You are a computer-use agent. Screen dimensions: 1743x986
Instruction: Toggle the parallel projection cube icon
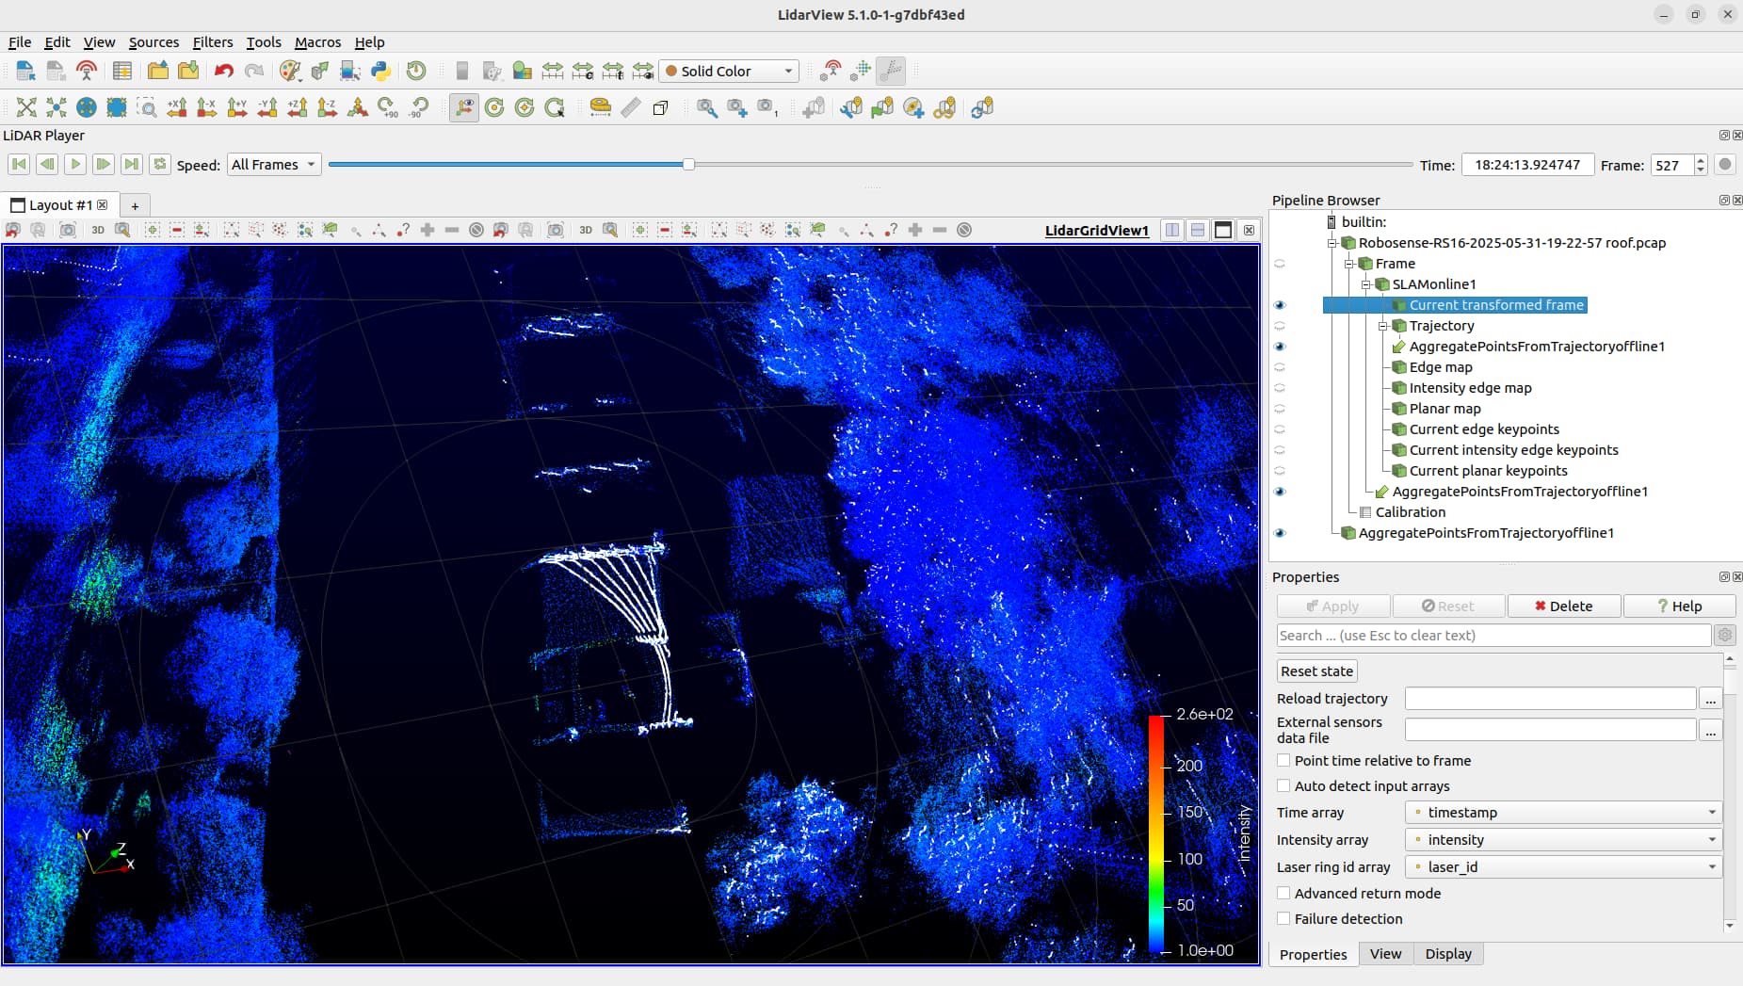(661, 107)
